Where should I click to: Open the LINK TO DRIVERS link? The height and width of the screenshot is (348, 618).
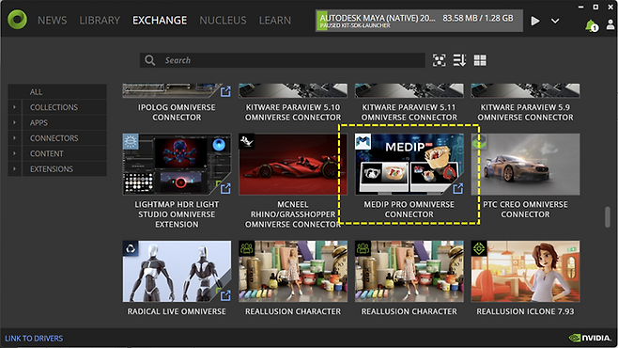pos(34,339)
